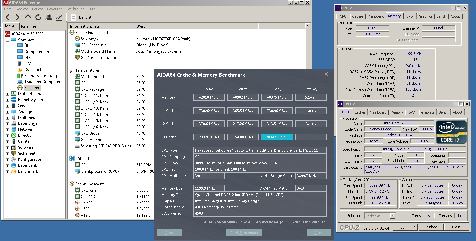
Task: Select Tragbarer Computer tree entry
Action: coord(42,82)
